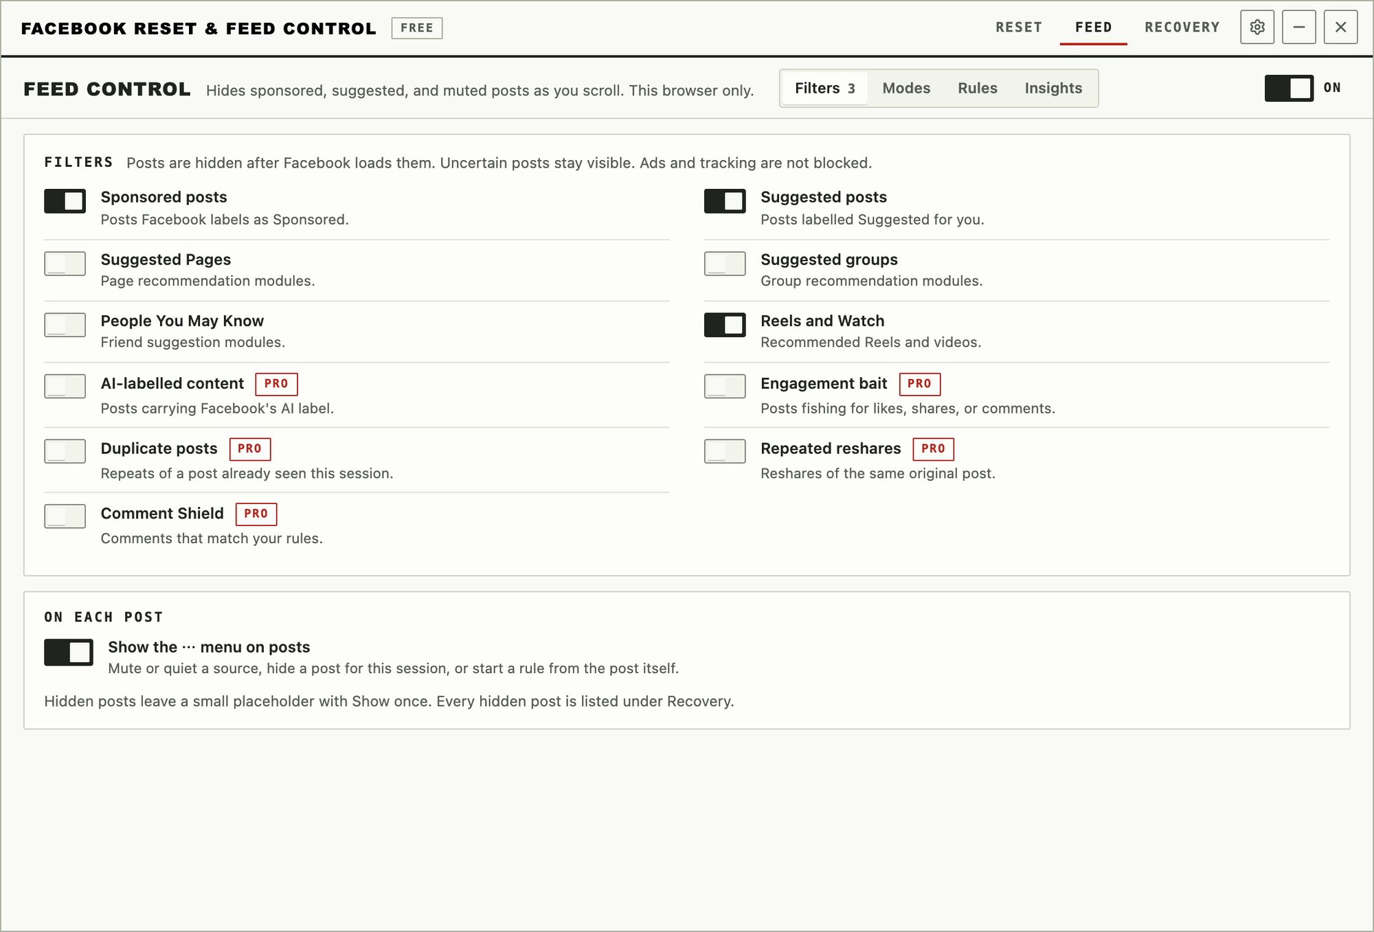Click the 'Sponsored posts' label
This screenshot has width=1374, height=932.
point(164,197)
